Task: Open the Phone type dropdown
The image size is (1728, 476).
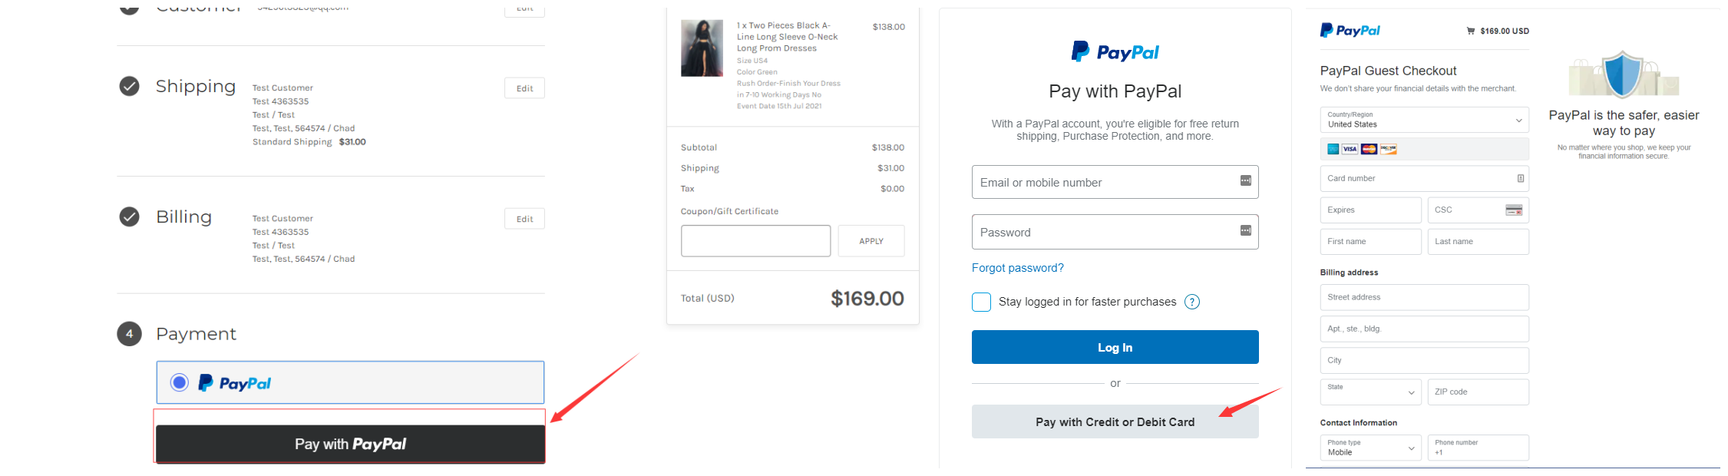Action: pyautogui.click(x=1370, y=448)
